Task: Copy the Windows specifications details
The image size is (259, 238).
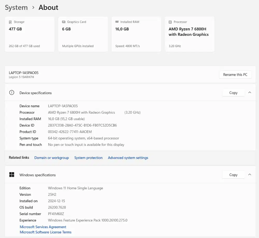Action: (x=233, y=175)
